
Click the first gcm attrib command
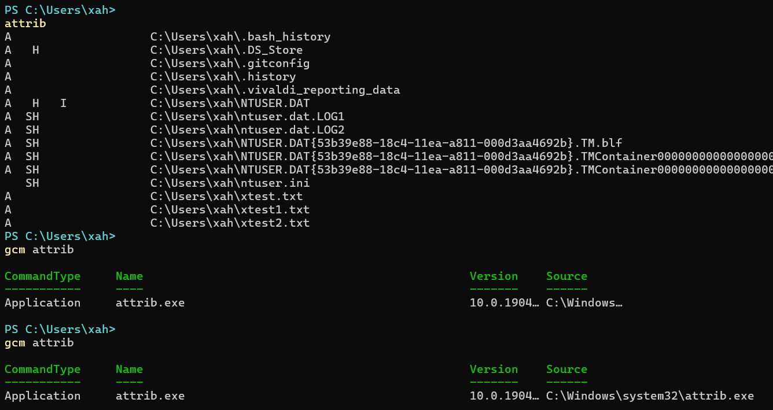point(39,250)
